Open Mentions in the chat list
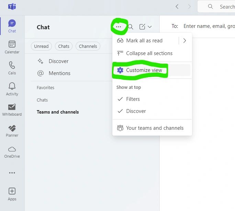Viewport: 235px width, 211px height. tap(59, 73)
